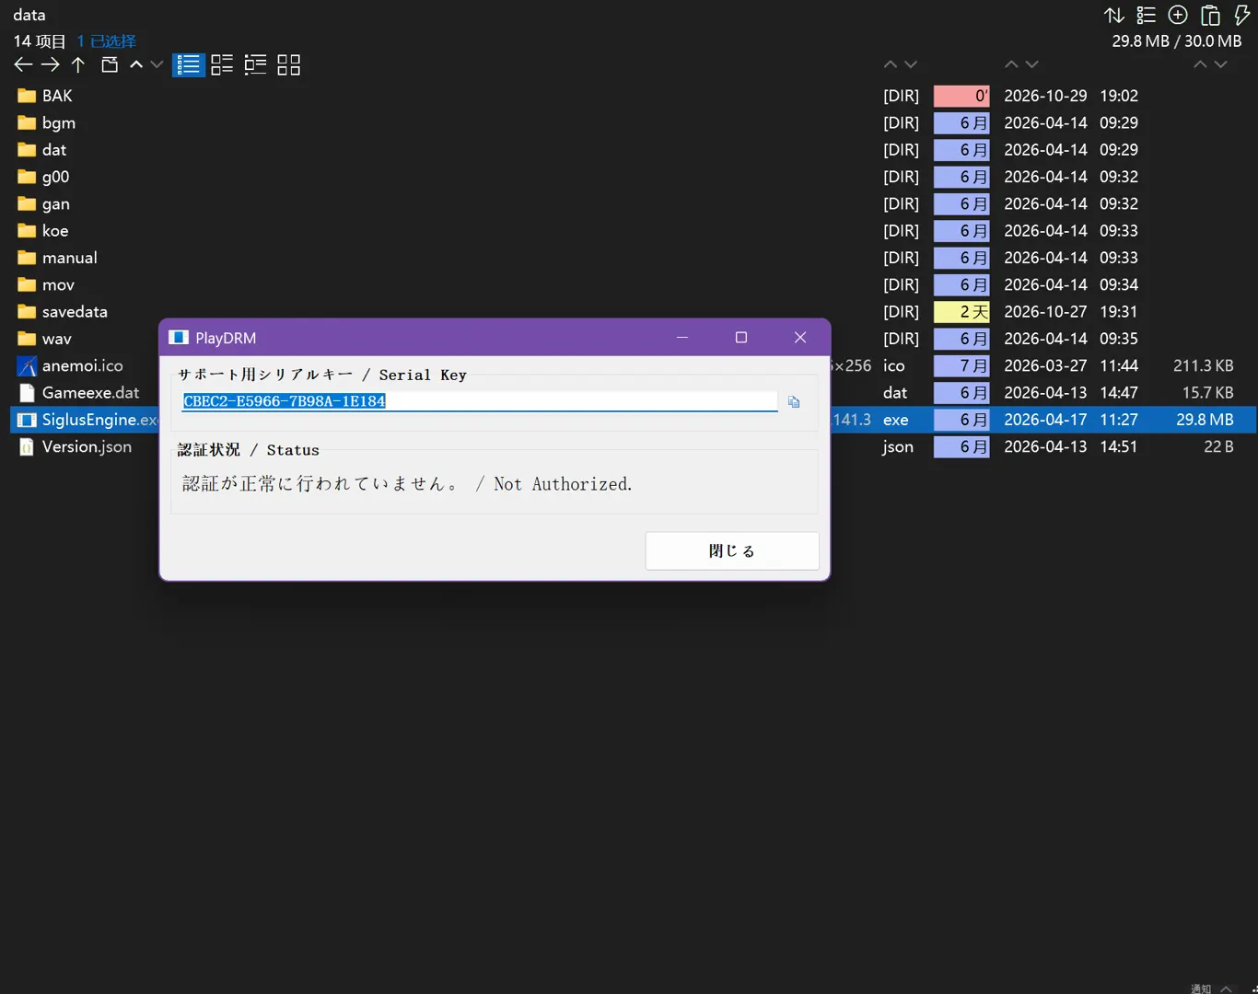This screenshot has height=994, width=1258.
Task: Click the Version.json file icon
Action: pos(27,447)
